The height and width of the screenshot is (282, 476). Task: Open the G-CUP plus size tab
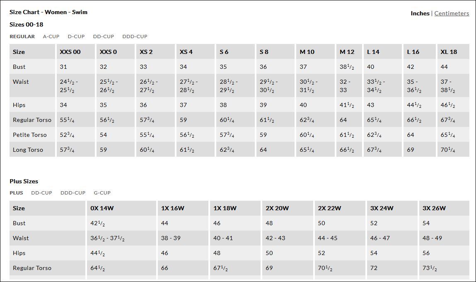(102, 193)
